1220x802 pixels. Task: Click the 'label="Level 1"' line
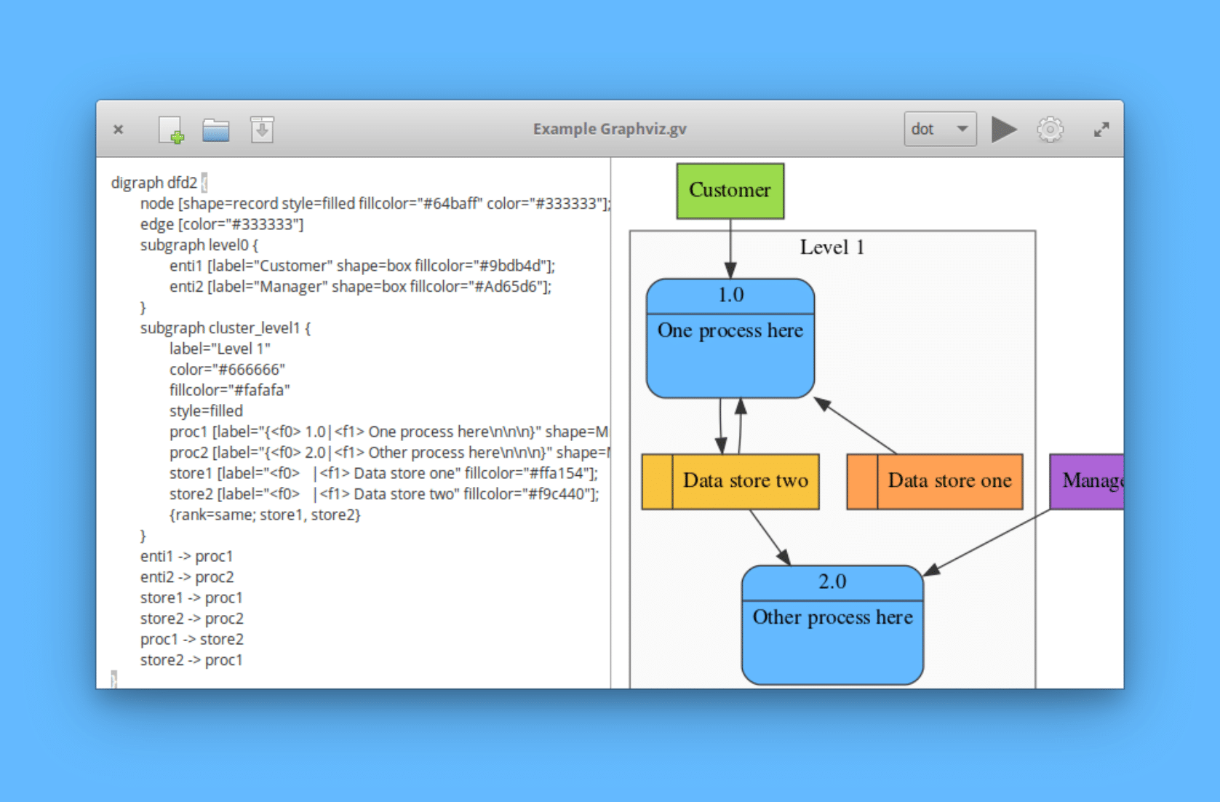(x=220, y=349)
